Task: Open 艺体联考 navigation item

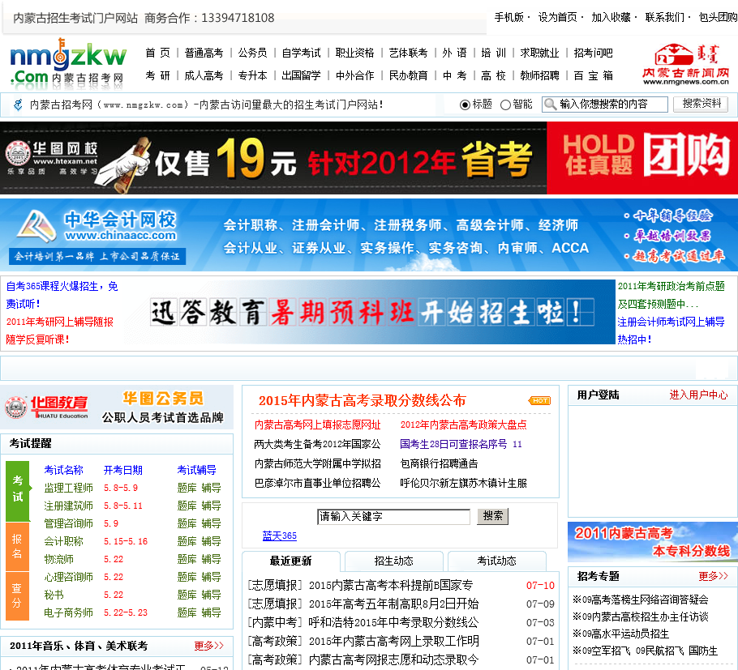Action: tap(408, 53)
